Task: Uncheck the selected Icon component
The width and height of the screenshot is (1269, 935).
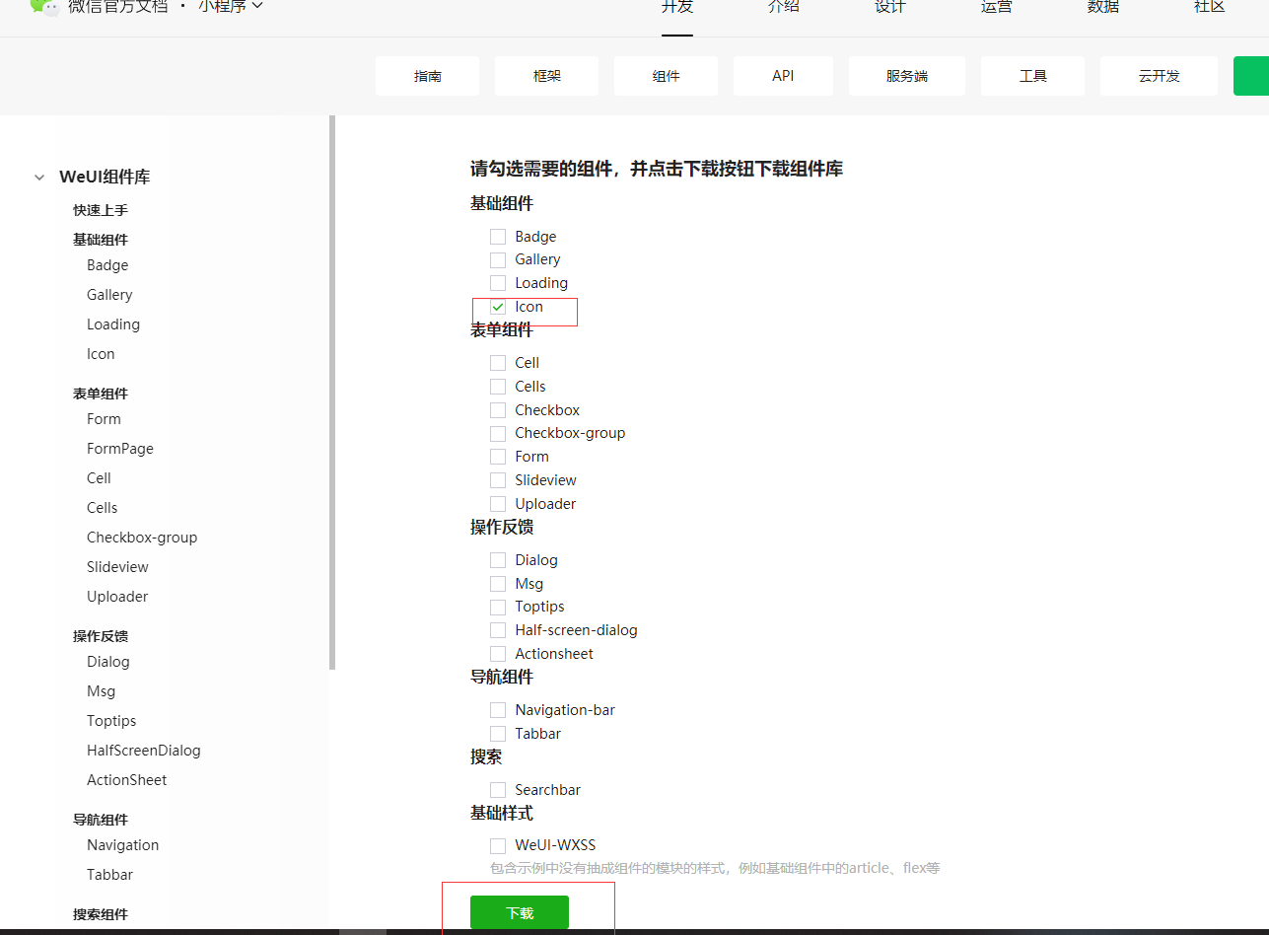Action: (x=498, y=306)
